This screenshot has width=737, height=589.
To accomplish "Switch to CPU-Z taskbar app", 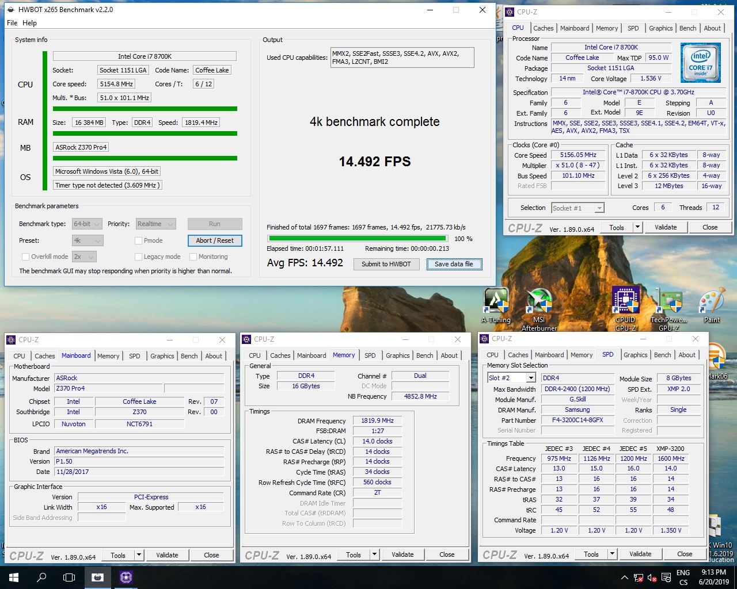I will coord(126,577).
